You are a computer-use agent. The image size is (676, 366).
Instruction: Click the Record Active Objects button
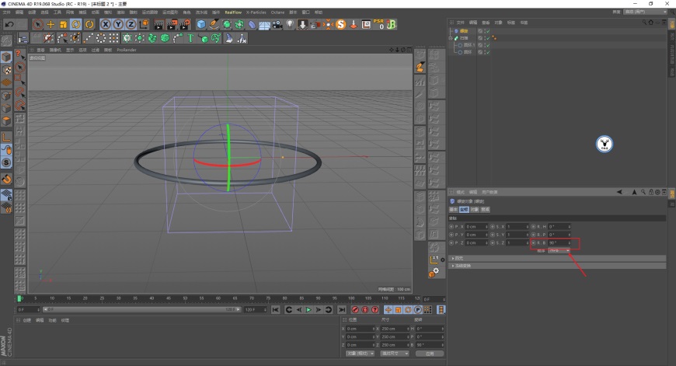coord(355,310)
